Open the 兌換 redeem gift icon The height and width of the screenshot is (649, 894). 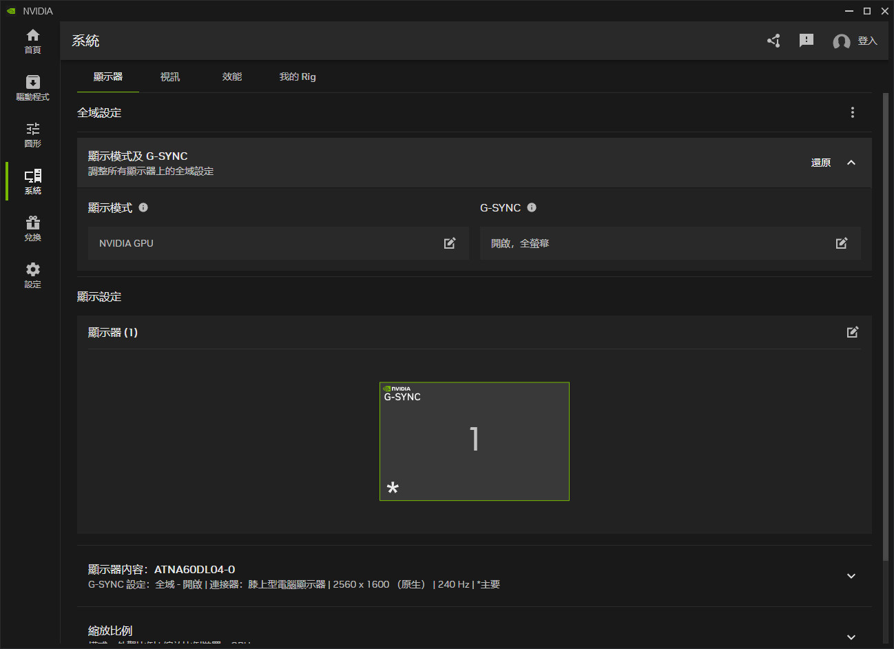coord(32,229)
